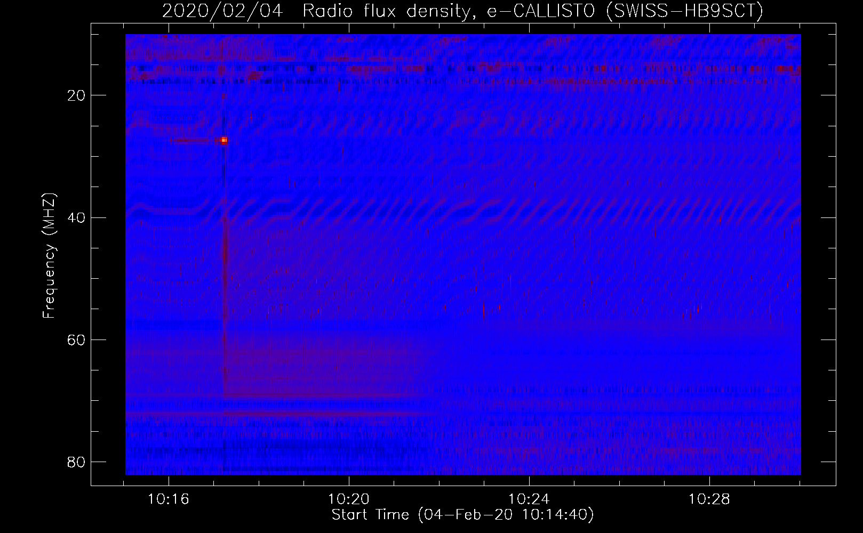863x533 pixels.
Task: Click the 10:24 time tick label
Action: [529, 499]
